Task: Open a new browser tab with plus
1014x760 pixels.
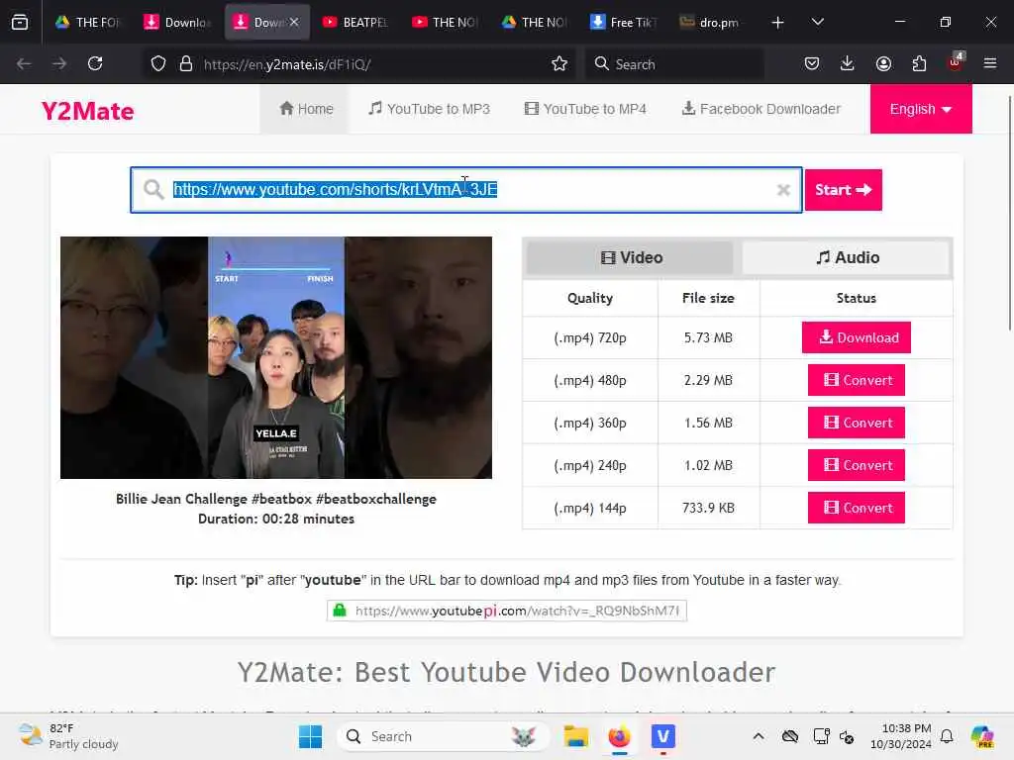Action: pyautogui.click(x=778, y=23)
